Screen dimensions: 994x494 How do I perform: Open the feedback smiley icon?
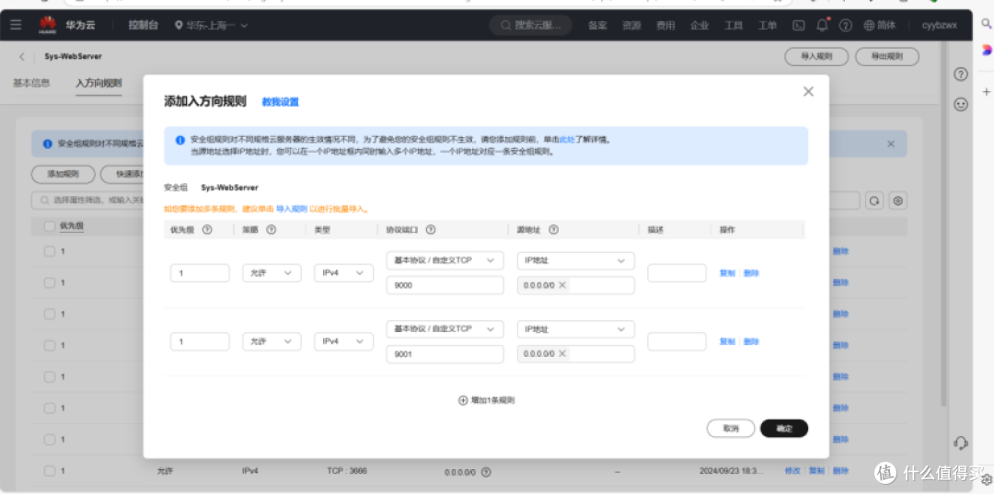pyautogui.click(x=961, y=105)
